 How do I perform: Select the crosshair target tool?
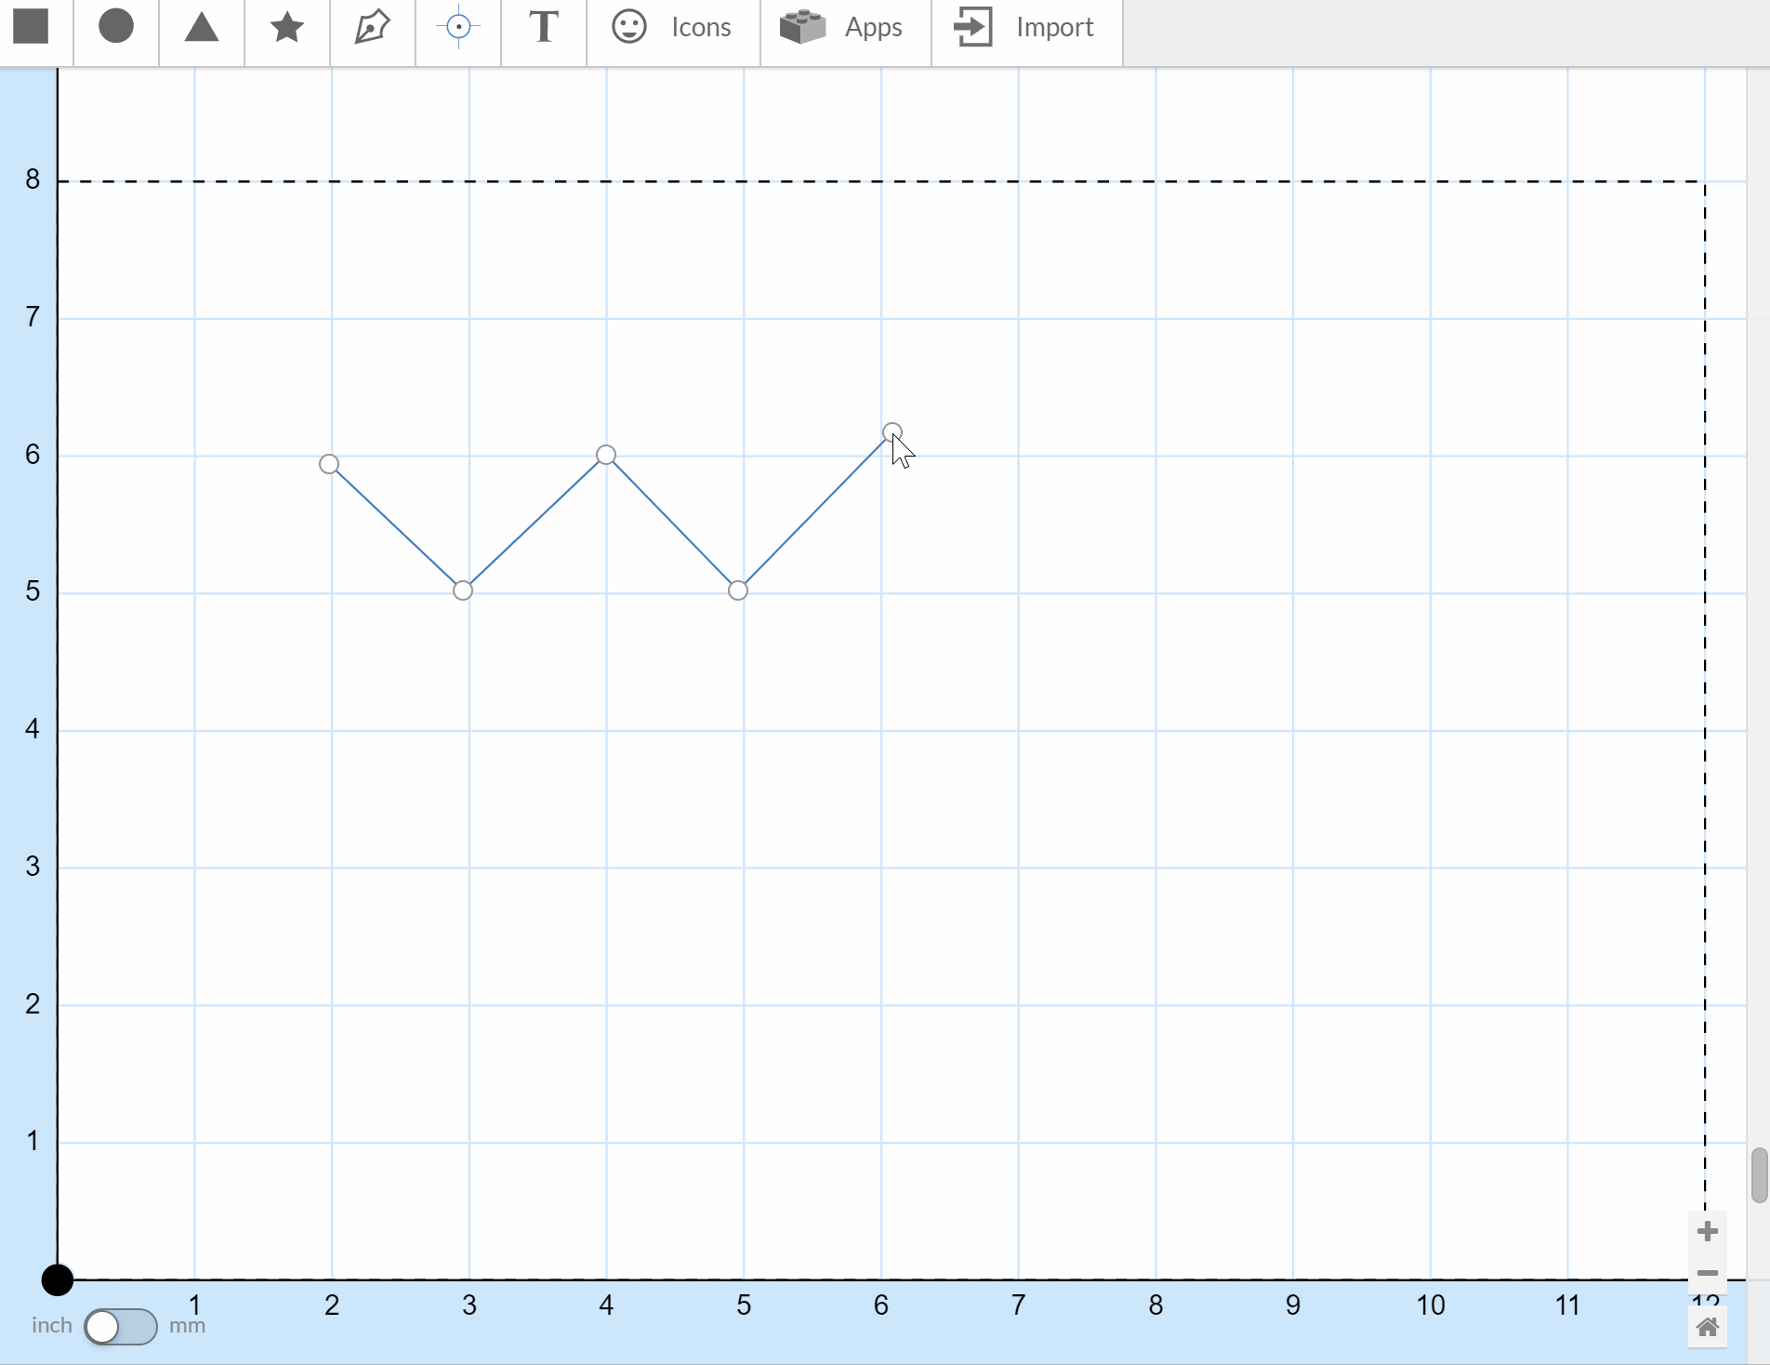(x=458, y=28)
